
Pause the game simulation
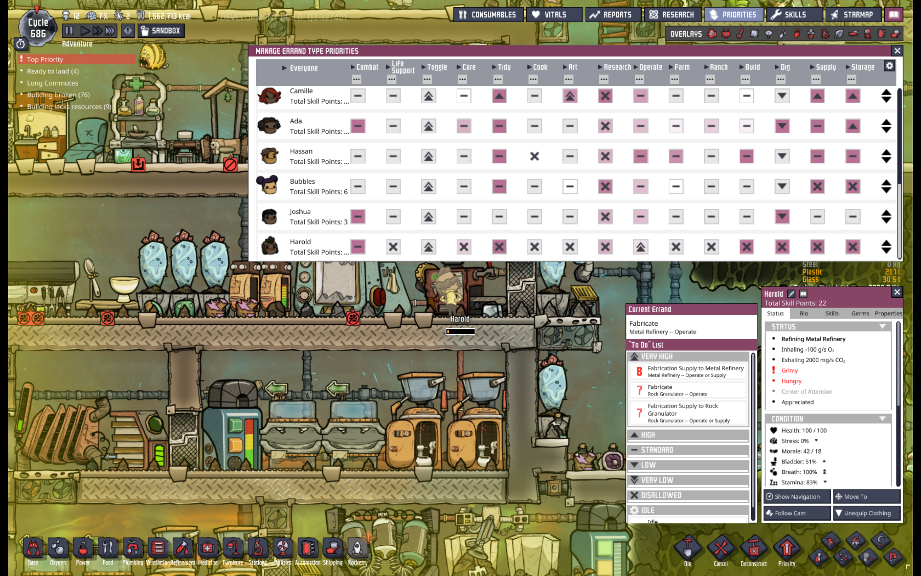[x=69, y=31]
